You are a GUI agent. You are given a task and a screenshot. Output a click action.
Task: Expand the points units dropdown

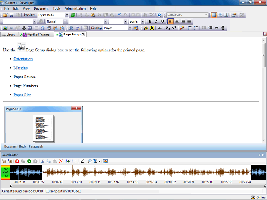(x=143, y=21)
